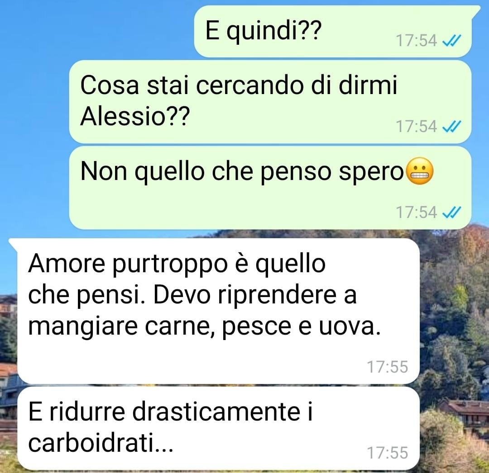Tap the double checkmarks on "Non quello che penso spero"
The width and height of the screenshot is (489, 473).
point(452,213)
